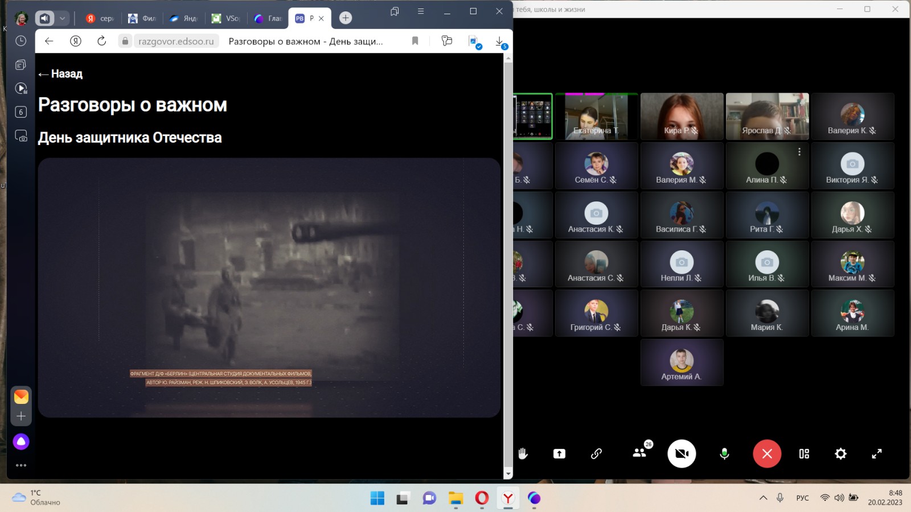
Task: Open call settings gear
Action: pos(840,453)
